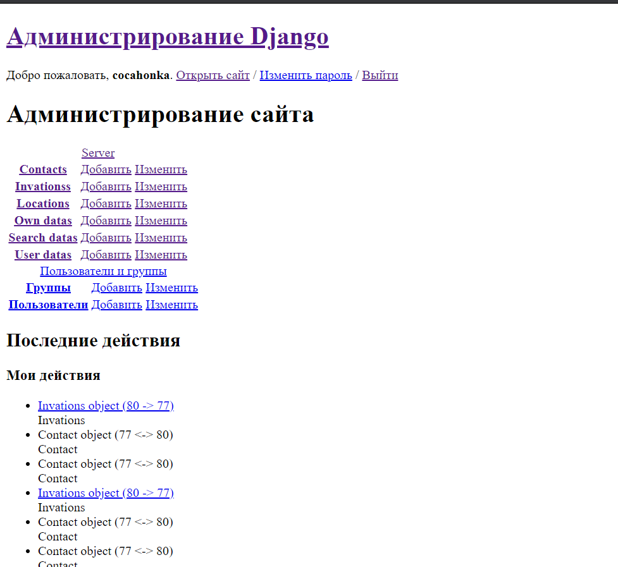Click Изменить in the User datas row
Screen dimensions: 618x567
pyautogui.click(x=161, y=255)
